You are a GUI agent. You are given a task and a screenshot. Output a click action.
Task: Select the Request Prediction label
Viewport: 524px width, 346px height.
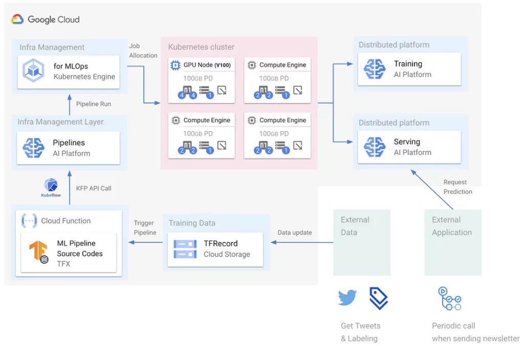coord(457,187)
